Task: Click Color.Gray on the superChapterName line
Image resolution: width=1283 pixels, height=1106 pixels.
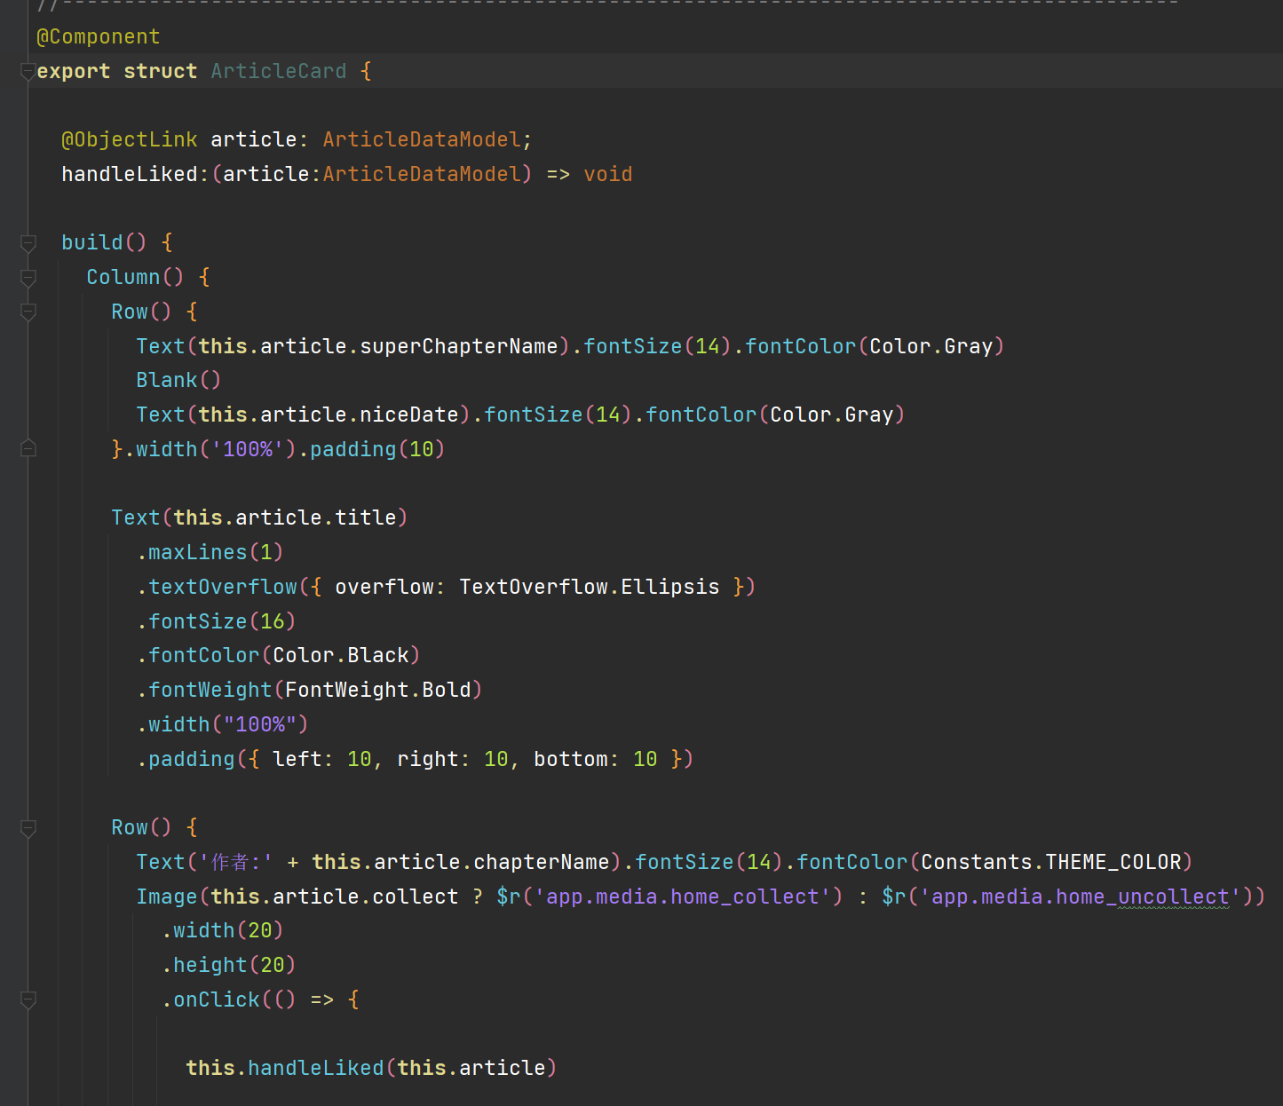Action: [931, 346]
